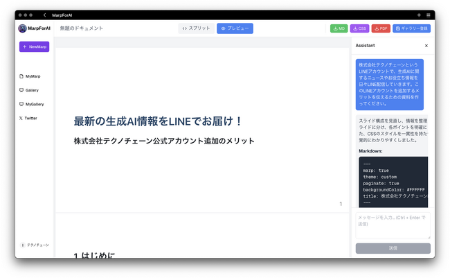The height and width of the screenshot is (278, 450).
Task: Click the ギャラリー登録 button
Action: pyautogui.click(x=411, y=28)
